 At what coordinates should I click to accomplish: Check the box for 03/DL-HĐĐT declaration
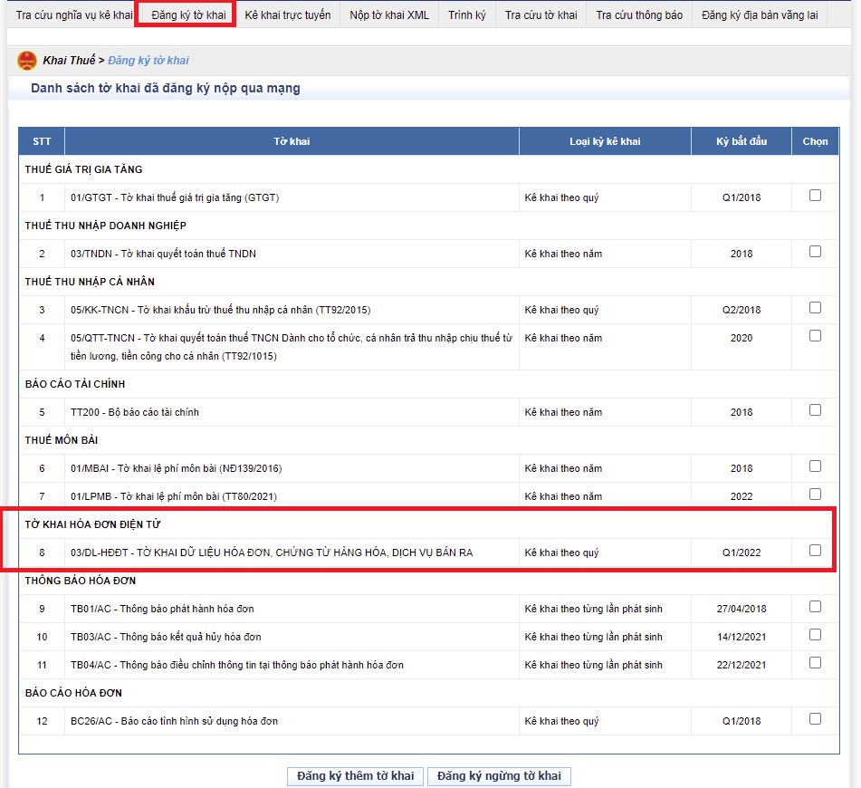coord(815,551)
